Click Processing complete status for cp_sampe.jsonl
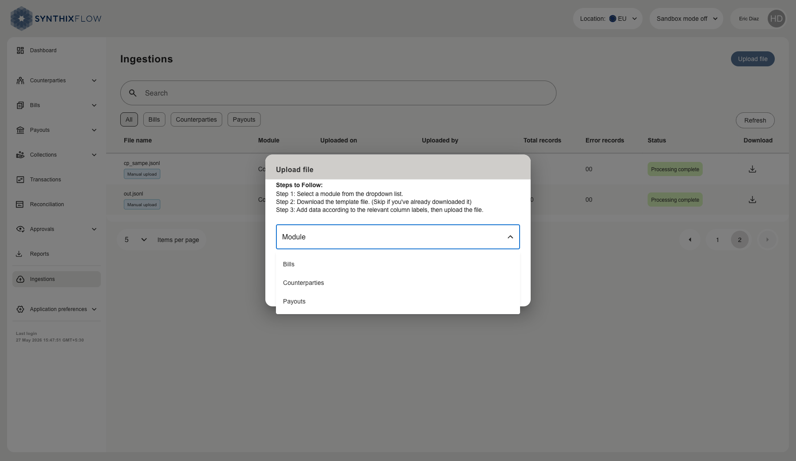This screenshot has width=796, height=461. (675, 169)
